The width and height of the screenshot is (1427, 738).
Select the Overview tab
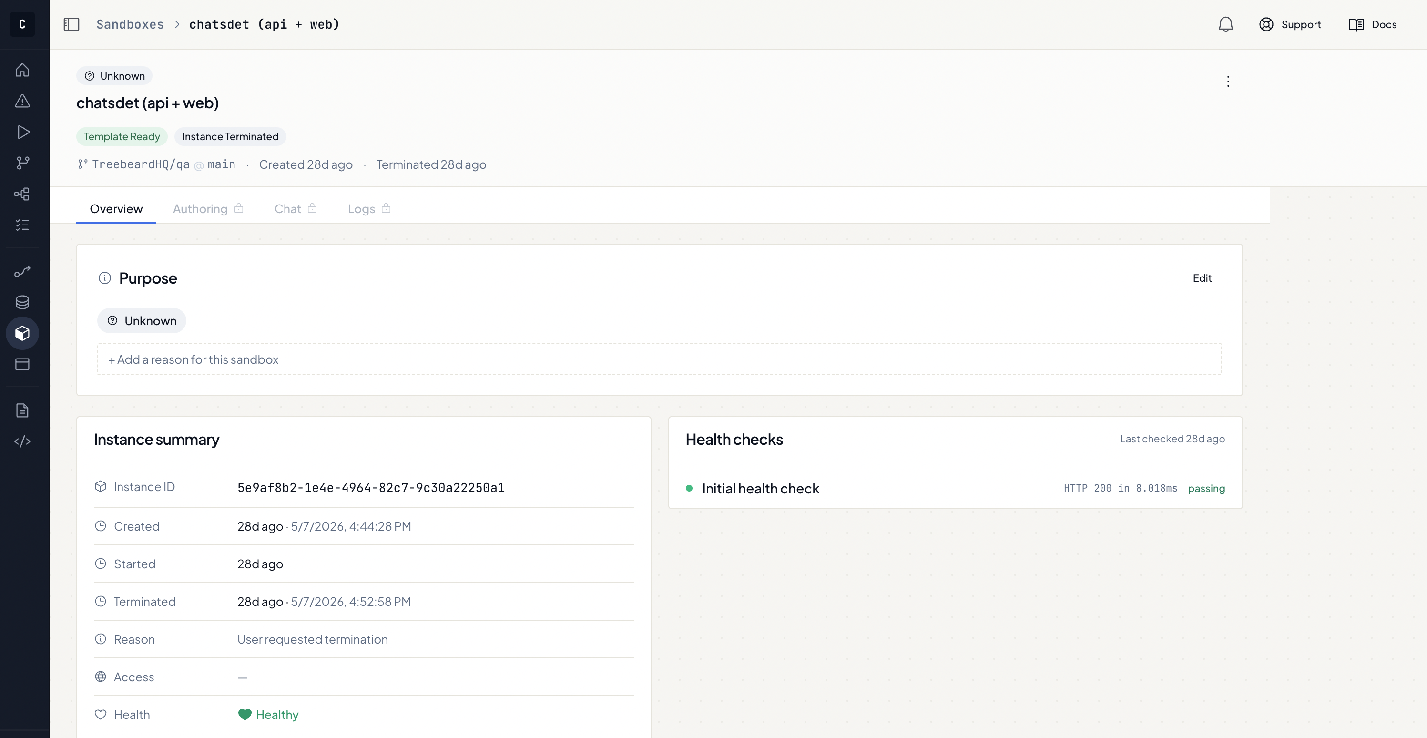point(116,209)
